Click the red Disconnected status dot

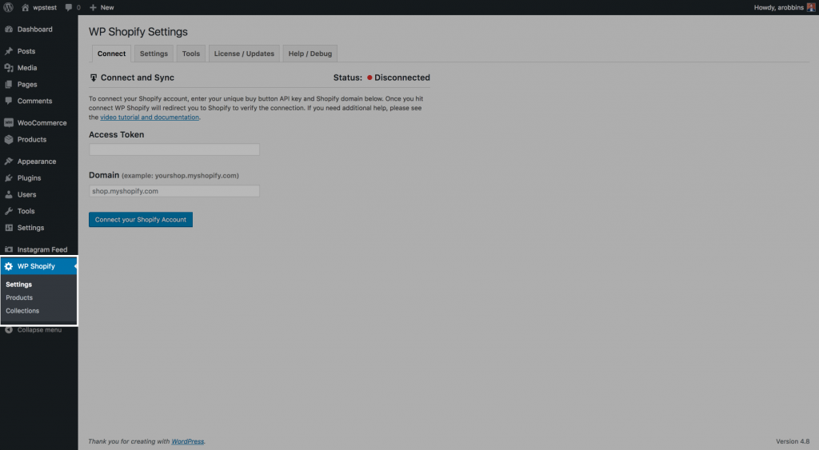[x=370, y=78]
